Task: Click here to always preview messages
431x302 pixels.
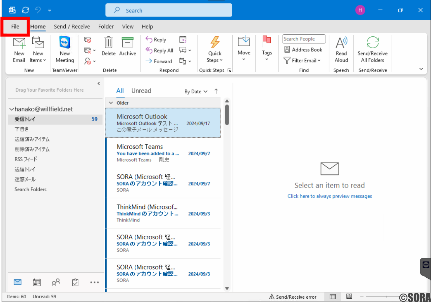Action: [329, 196]
